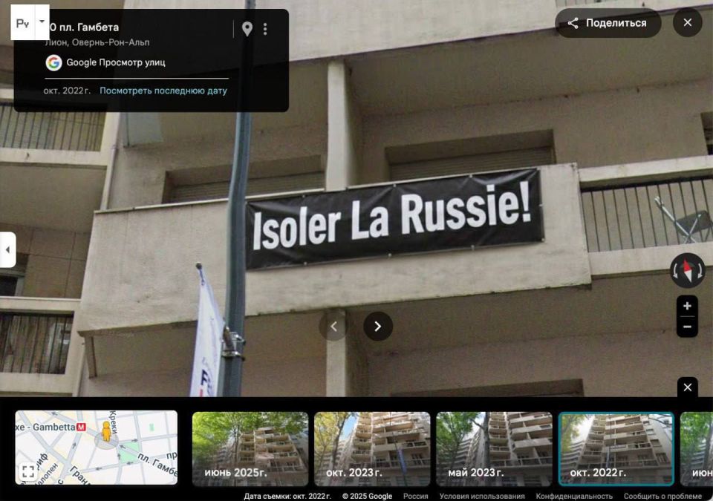Viewport: 713px width, 501px height.
Task: Collapse the side panel using the left-edge arrow
Action: [7, 249]
